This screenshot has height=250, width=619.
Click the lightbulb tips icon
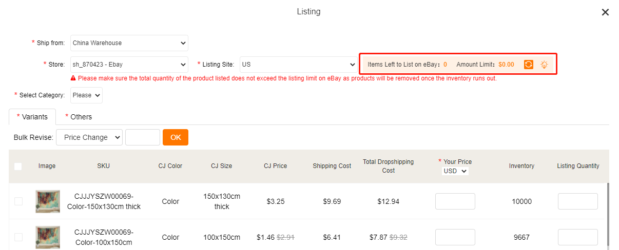point(544,65)
